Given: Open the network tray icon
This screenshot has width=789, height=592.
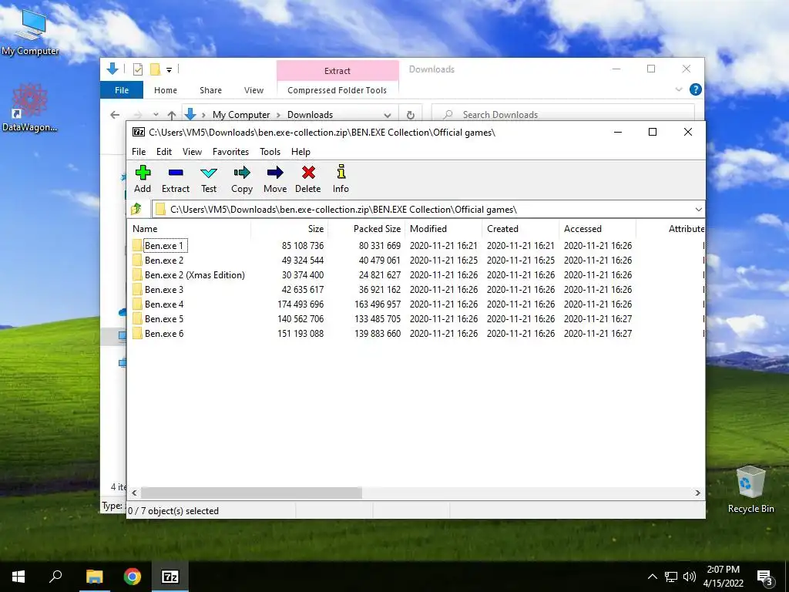Looking at the screenshot, I should click(x=671, y=577).
